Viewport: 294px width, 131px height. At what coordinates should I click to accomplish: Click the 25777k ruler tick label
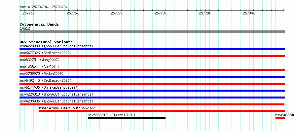click(117, 13)
